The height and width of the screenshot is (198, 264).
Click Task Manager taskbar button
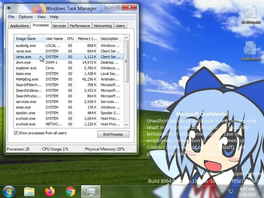[x=90, y=191]
